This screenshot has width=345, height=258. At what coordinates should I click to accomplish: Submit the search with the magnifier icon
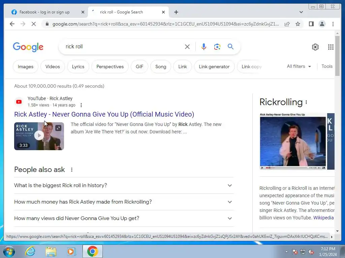pyautogui.click(x=230, y=46)
